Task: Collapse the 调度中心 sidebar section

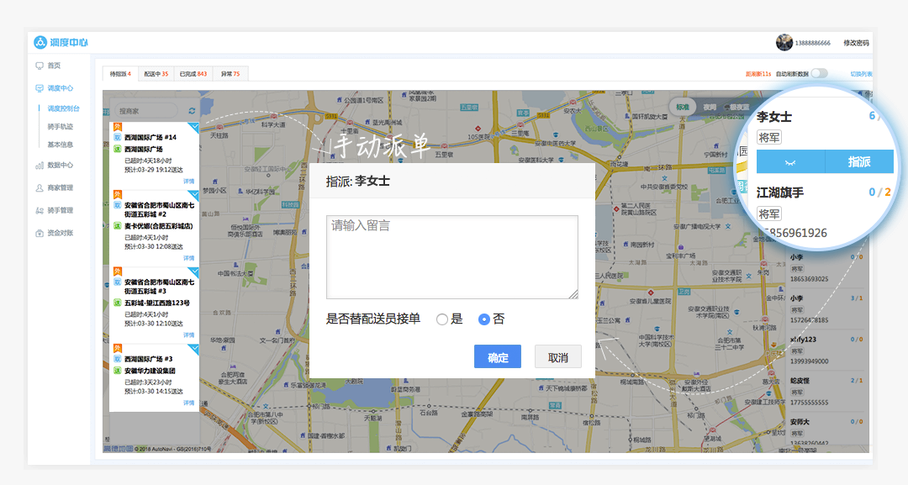Action: click(60, 88)
